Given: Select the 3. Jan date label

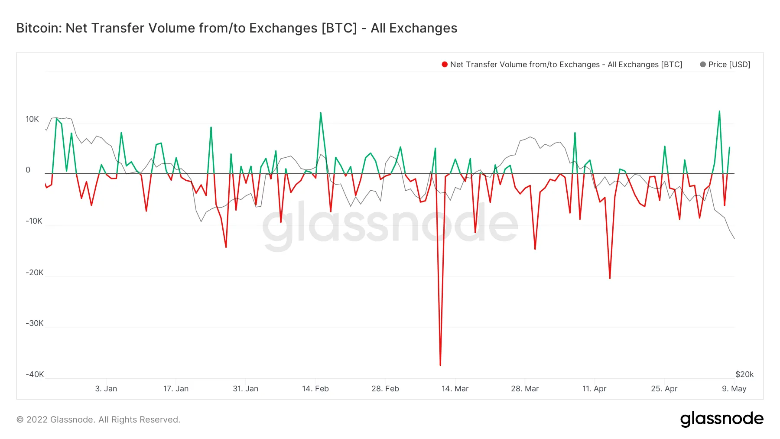Looking at the screenshot, I should pos(106,389).
